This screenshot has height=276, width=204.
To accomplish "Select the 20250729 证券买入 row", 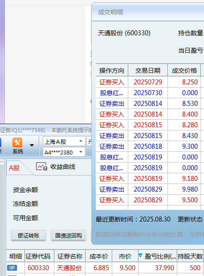I will [x=150, y=82].
